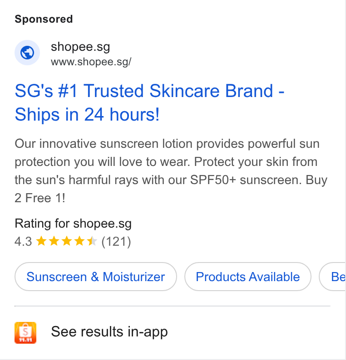Image resolution: width=346 pixels, height=360 pixels.
Task: Click the Our innovative sunscreen lotion description line
Action: coord(167,144)
